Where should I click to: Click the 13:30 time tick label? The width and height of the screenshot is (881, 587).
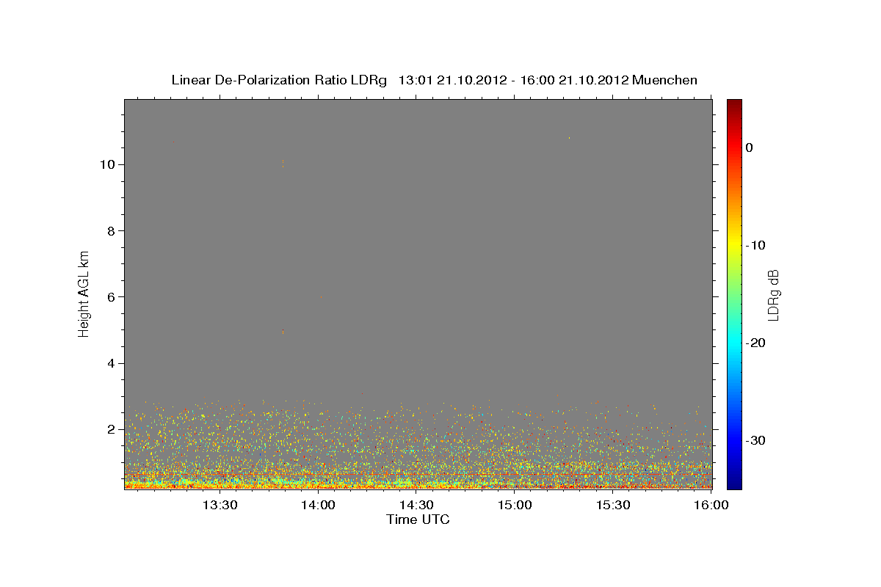pyautogui.click(x=220, y=505)
